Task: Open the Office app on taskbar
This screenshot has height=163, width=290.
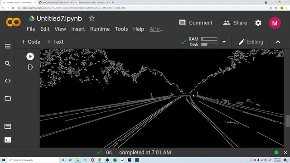Action: click(92, 160)
